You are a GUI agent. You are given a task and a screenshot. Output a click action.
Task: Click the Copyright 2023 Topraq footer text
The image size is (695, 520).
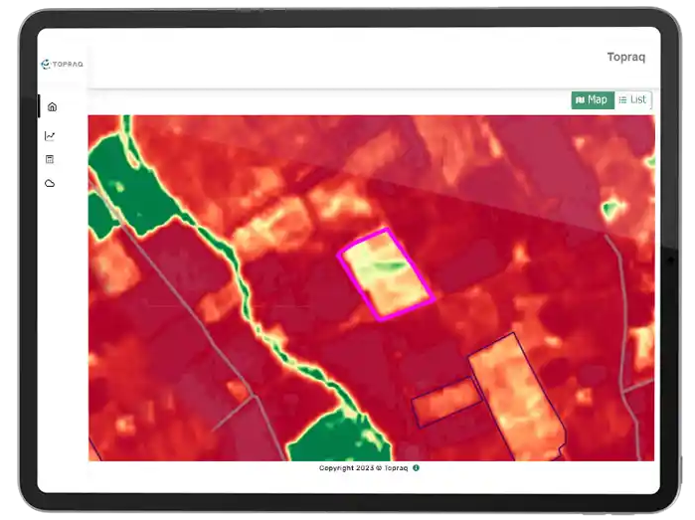(x=363, y=467)
